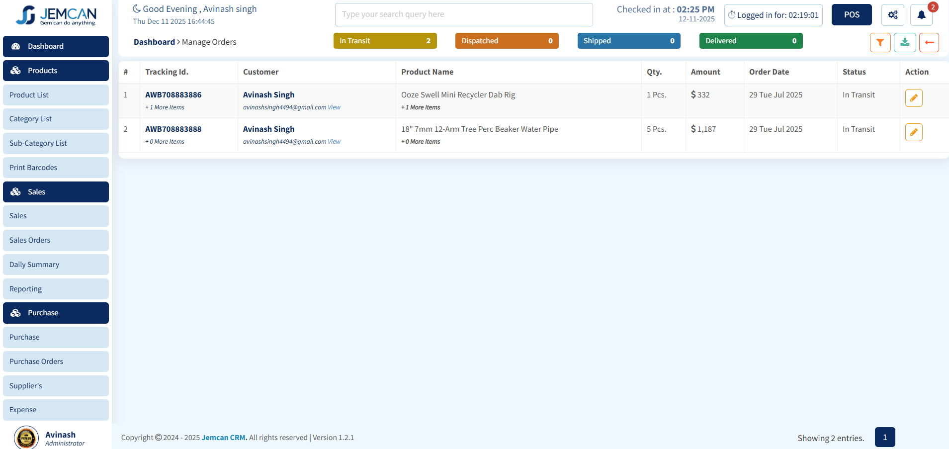The height and width of the screenshot is (449, 949).
Task: Filter by In Transit status
Action: 385,41
